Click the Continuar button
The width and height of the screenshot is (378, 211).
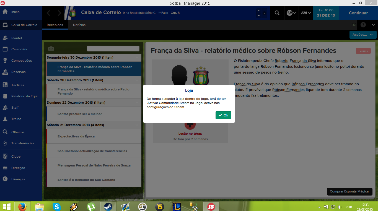(358, 13)
